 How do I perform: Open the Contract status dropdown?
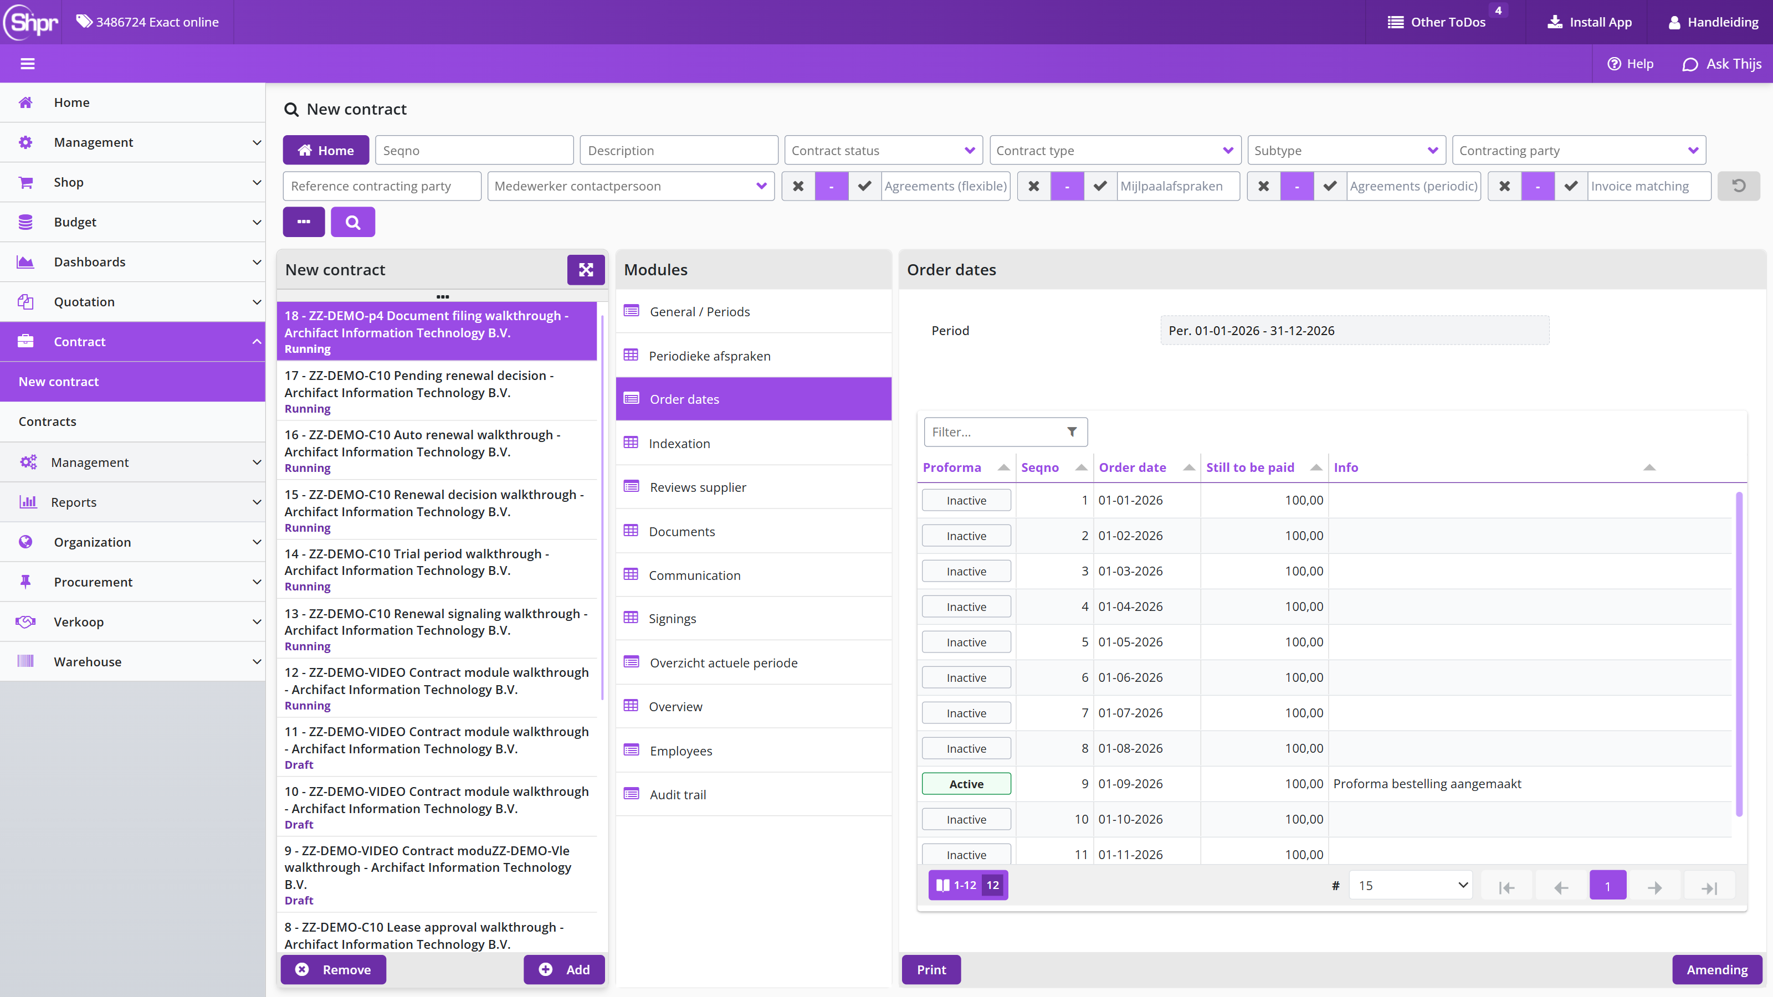(883, 150)
